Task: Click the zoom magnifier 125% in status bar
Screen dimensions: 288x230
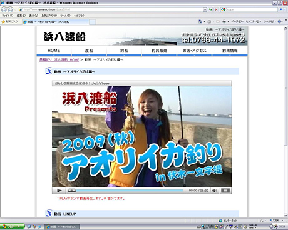Action: 274,221
